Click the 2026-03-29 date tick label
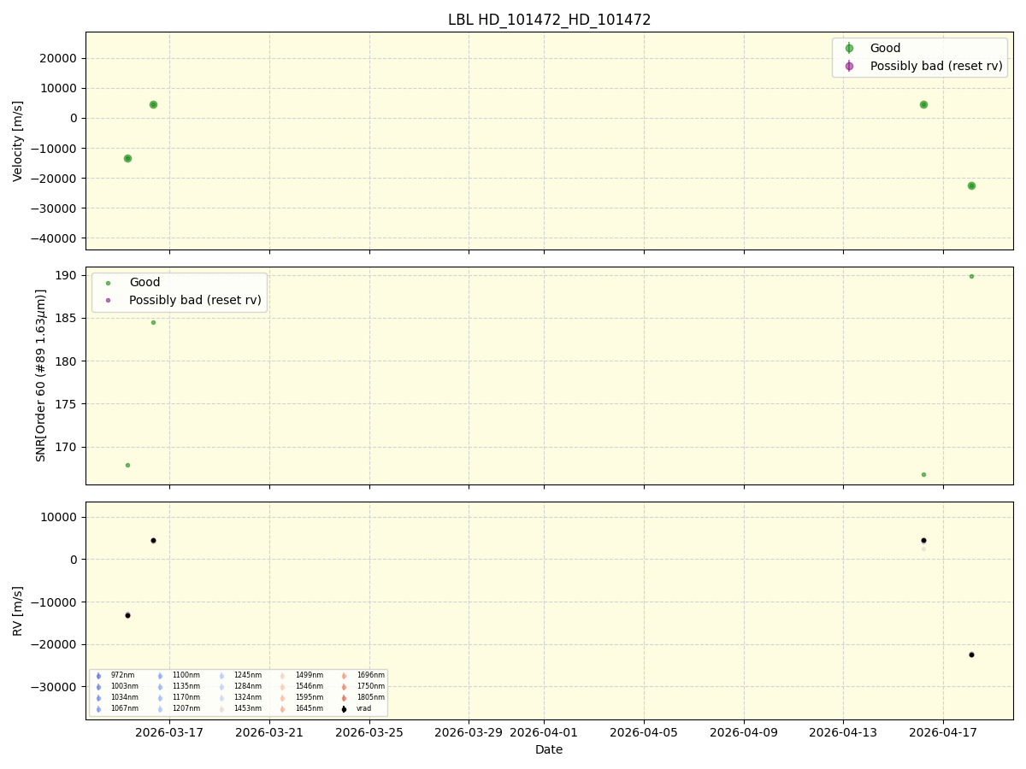Image resolution: width=1026 pixels, height=769 pixels. pos(469,731)
